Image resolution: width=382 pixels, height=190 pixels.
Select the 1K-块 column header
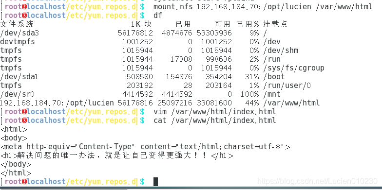141,24
